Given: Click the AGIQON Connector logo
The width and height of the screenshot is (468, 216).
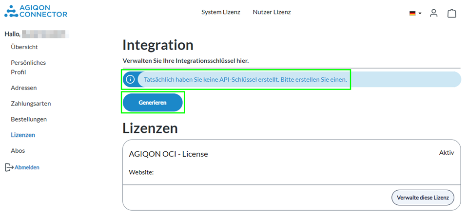Looking at the screenshot, I should [x=36, y=11].
